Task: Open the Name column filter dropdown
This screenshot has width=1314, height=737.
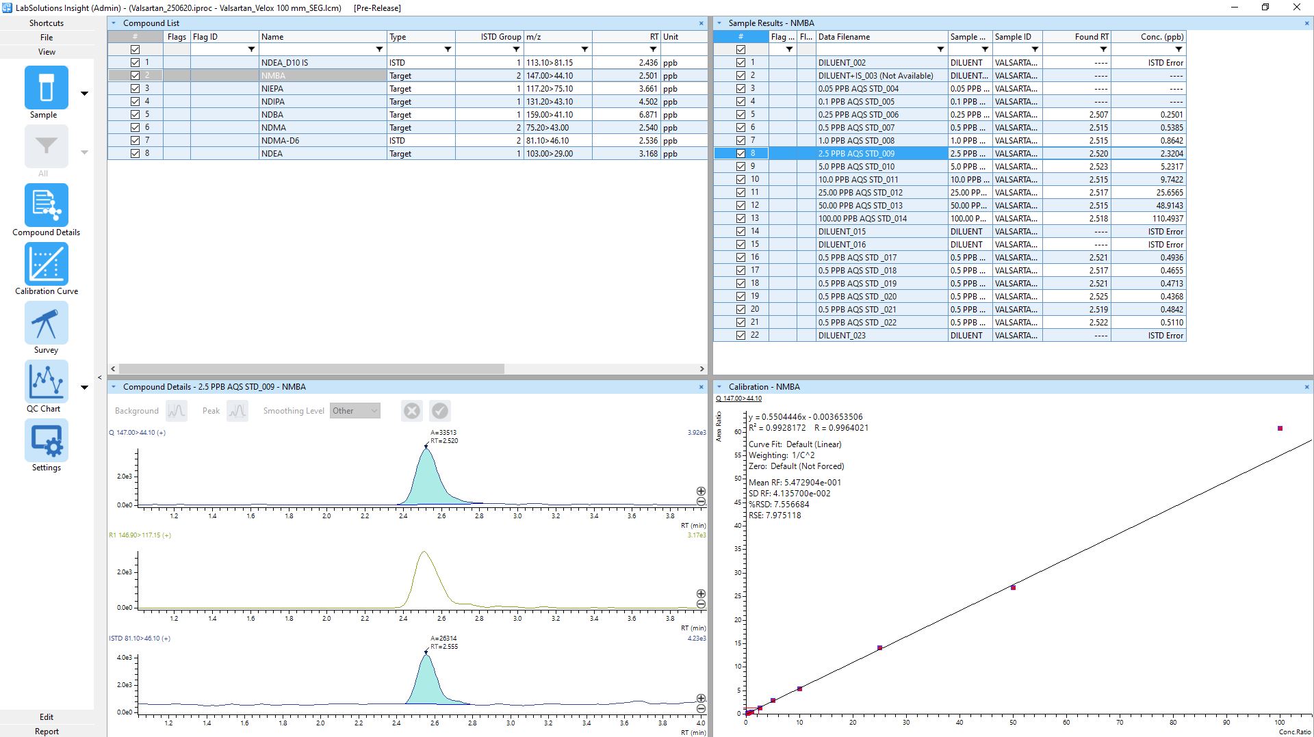Action: coord(379,49)
